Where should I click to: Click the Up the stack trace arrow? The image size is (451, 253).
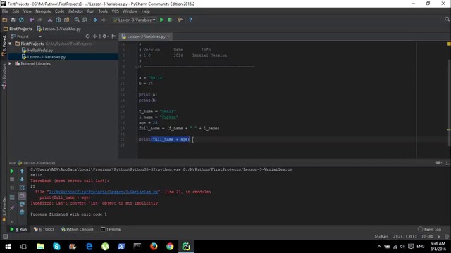click(x=22, y=171)
